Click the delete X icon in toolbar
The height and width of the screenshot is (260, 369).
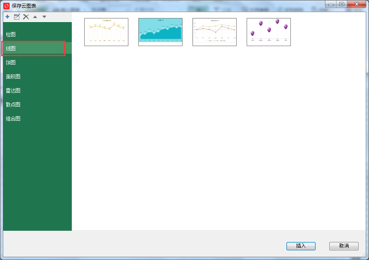click(26, 17)
